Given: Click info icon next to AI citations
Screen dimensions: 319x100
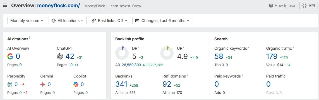Looking at the screenshot, I should pyautogui.click(x=30, y=38).
